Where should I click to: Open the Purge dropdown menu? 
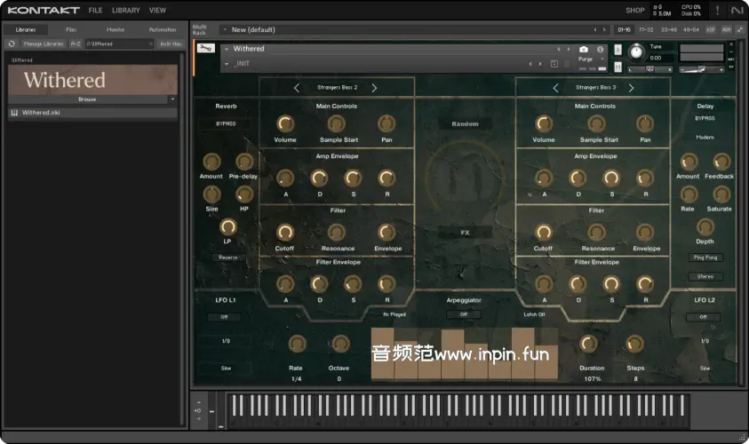click(x=587, y=59)
